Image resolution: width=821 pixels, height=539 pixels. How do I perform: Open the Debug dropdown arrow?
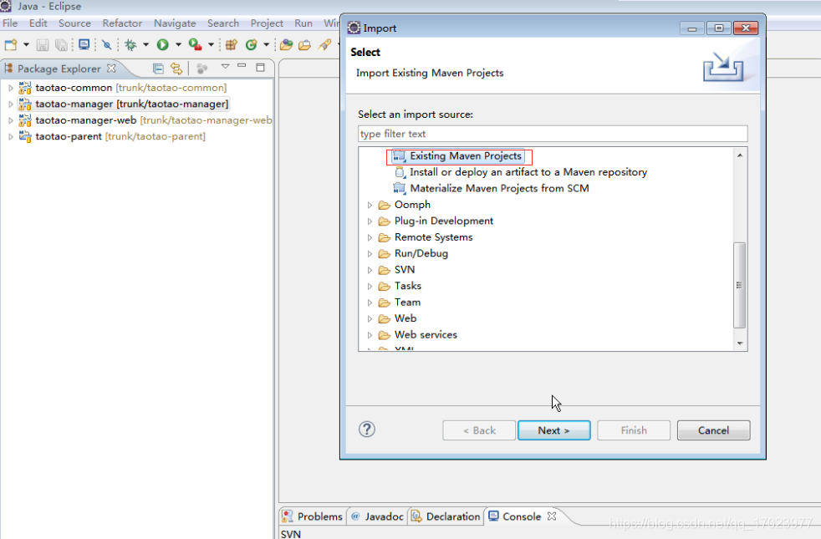tap(145, 45)
